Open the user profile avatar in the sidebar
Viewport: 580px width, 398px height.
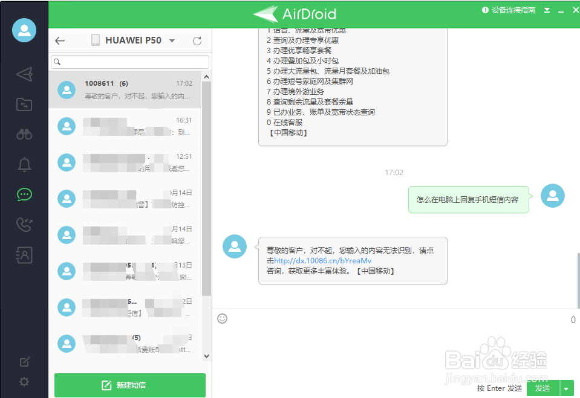[24, 30]
